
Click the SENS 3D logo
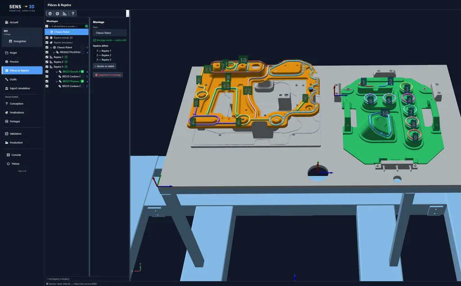[x=22, y=8]
